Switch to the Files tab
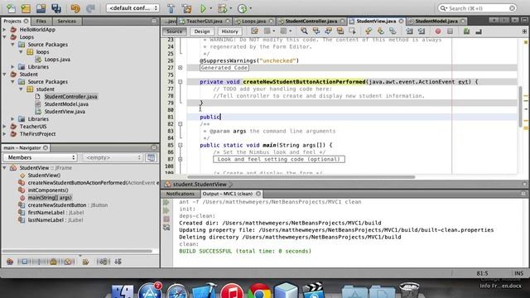Viewport: 530px width, 298px height. [x=41, y=21]
